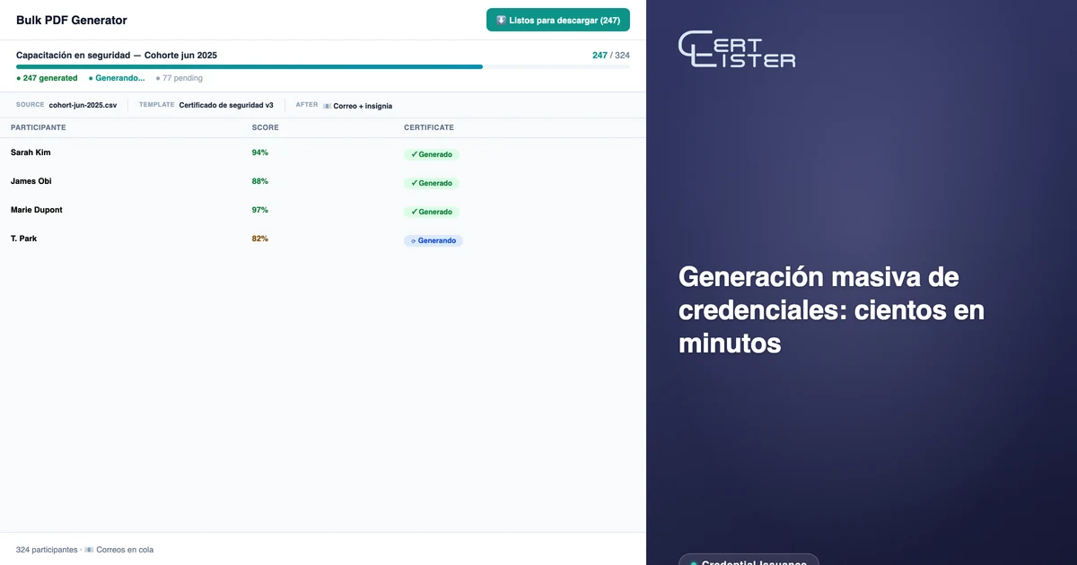This screenshot has height=565, width=1077.
Task: Sort by the PARTICIPANTE column header
Action: (x=39, y=127)
